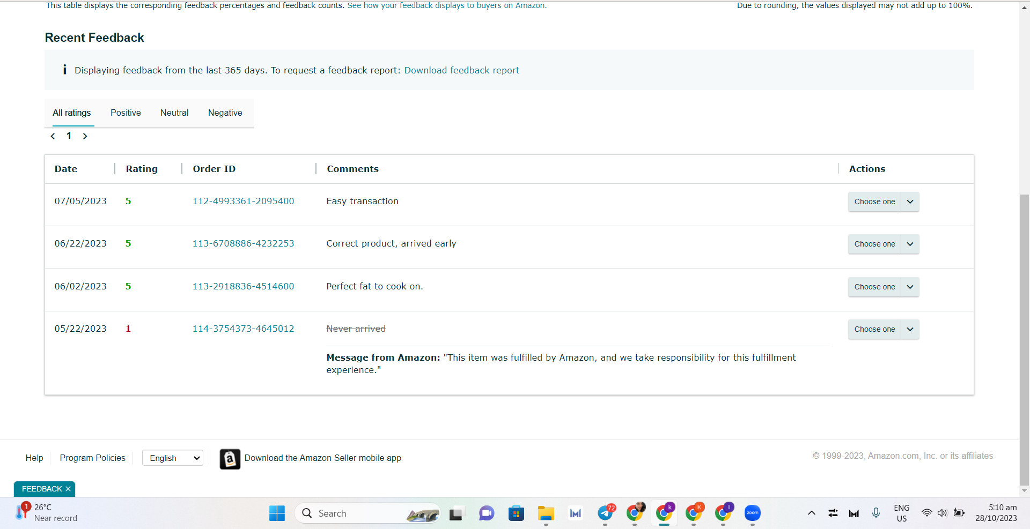Open Telegram with 72 unread badge

click(606, 513)
